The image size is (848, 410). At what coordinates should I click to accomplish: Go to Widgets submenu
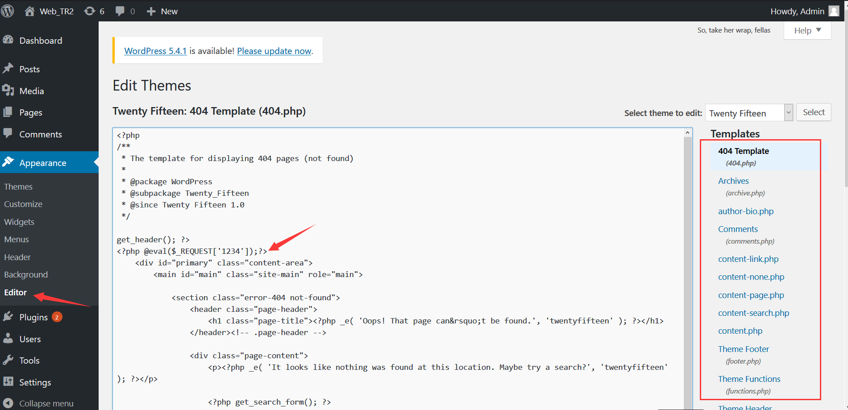[x=19, y=222]
